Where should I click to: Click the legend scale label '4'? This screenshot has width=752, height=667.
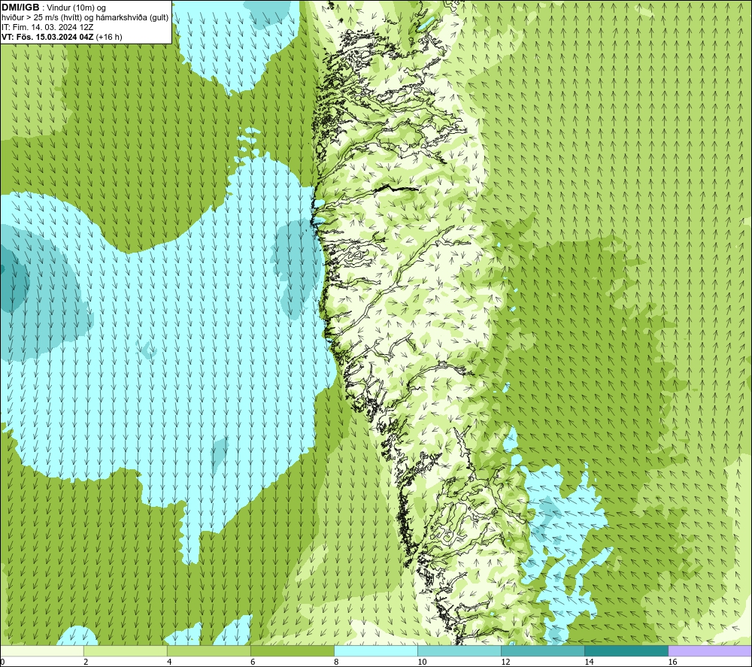click(169, 662)
